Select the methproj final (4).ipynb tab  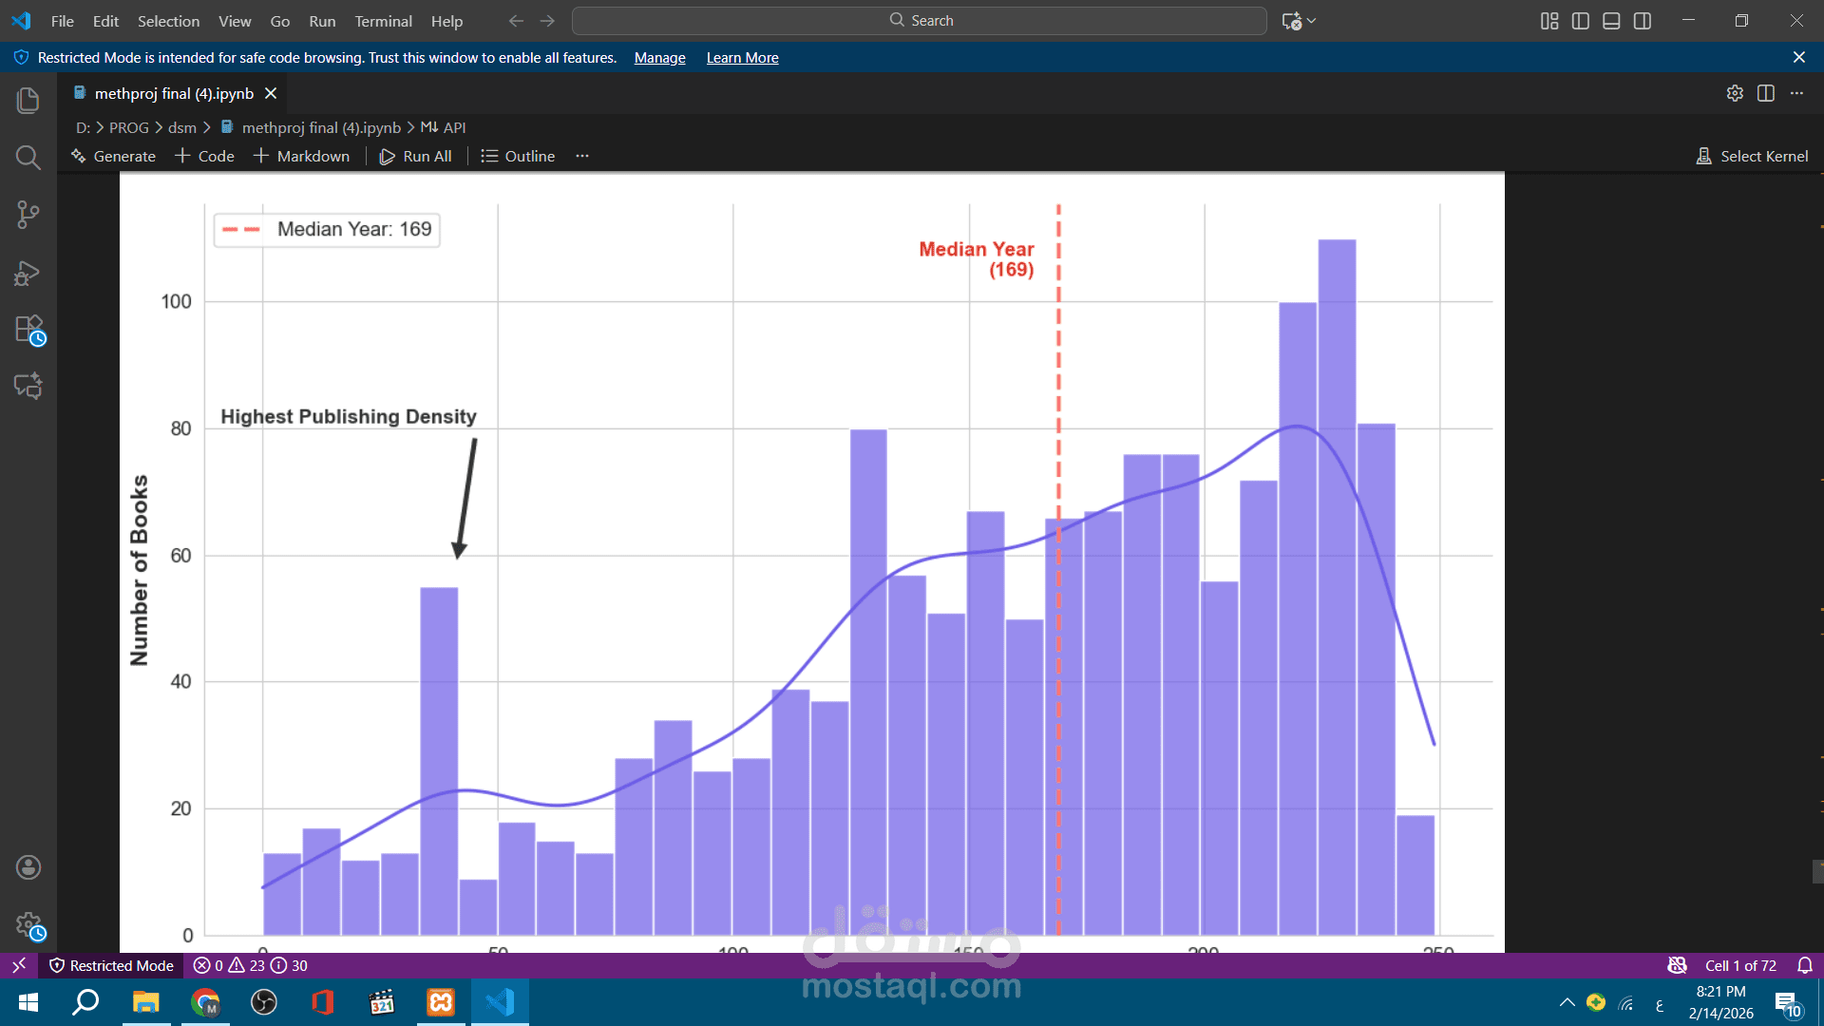174,93
